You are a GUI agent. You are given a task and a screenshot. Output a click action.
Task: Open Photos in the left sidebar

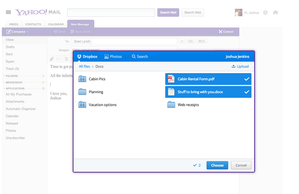[x=11, y=131]
